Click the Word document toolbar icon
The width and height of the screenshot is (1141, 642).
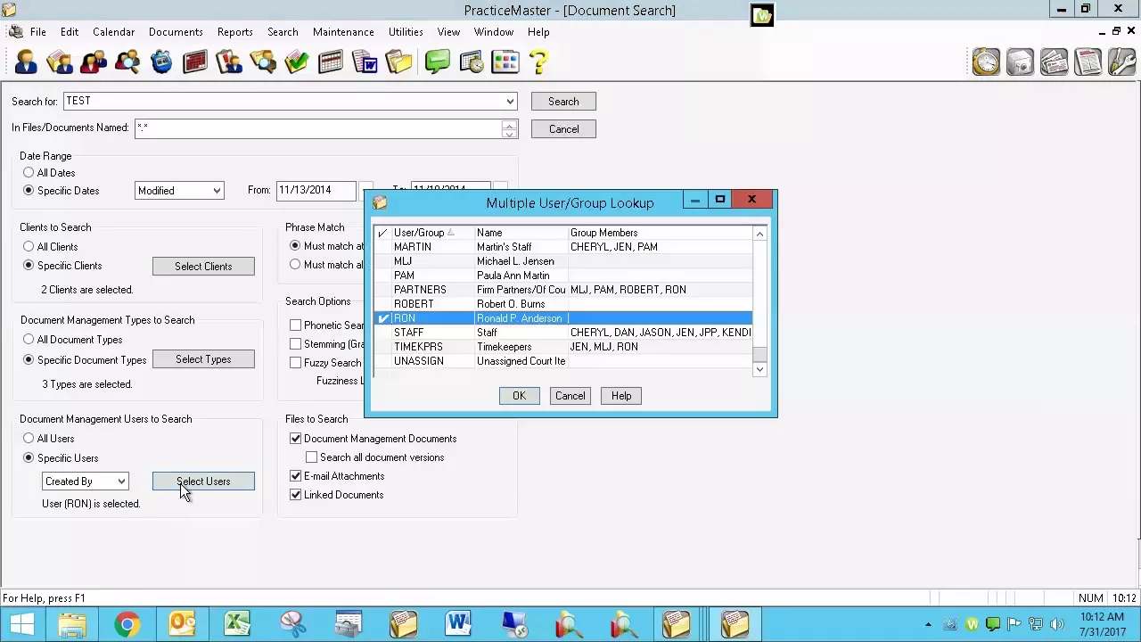pos(365,62)
